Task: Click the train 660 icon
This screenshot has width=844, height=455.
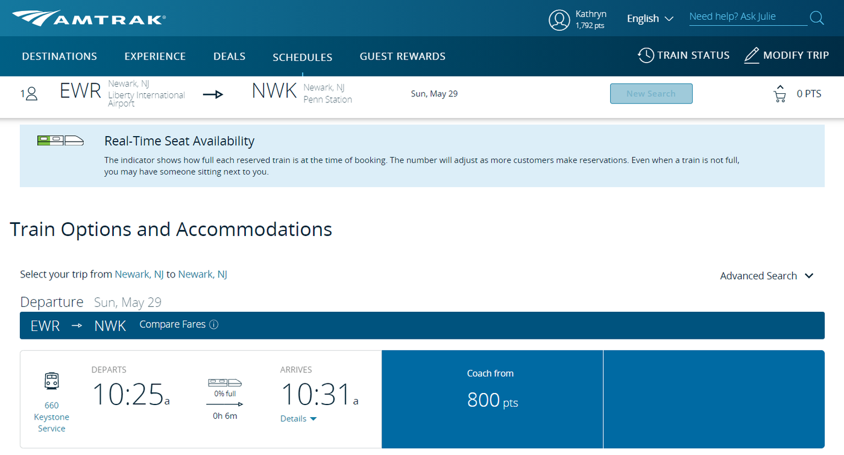Action: coord(52,380)
